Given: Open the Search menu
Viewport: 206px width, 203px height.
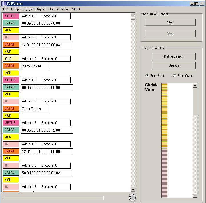Looking at the screenshot, I should [x=53, y=9].
